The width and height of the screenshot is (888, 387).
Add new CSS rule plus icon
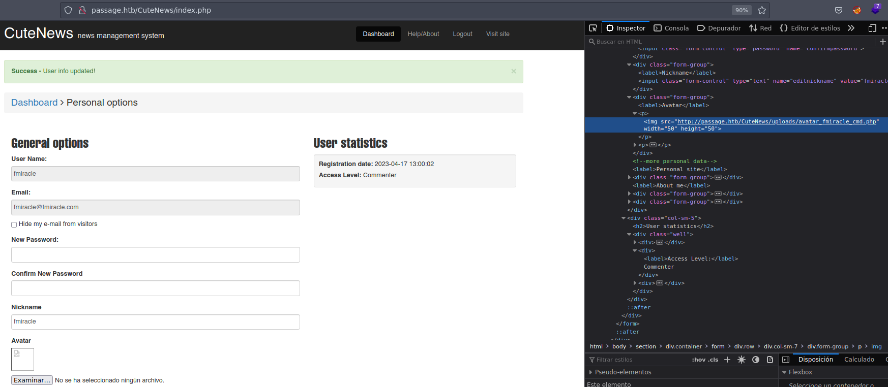[x=727, y=360]
